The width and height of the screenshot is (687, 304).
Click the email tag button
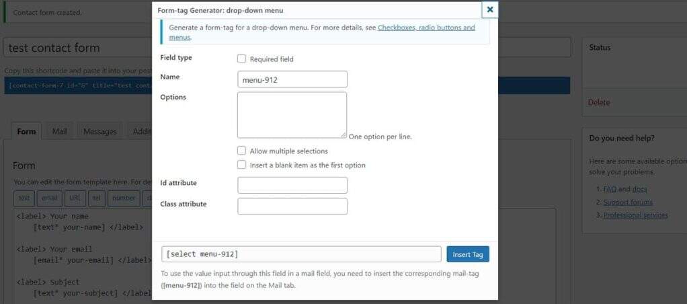click(x=50, y=198)
